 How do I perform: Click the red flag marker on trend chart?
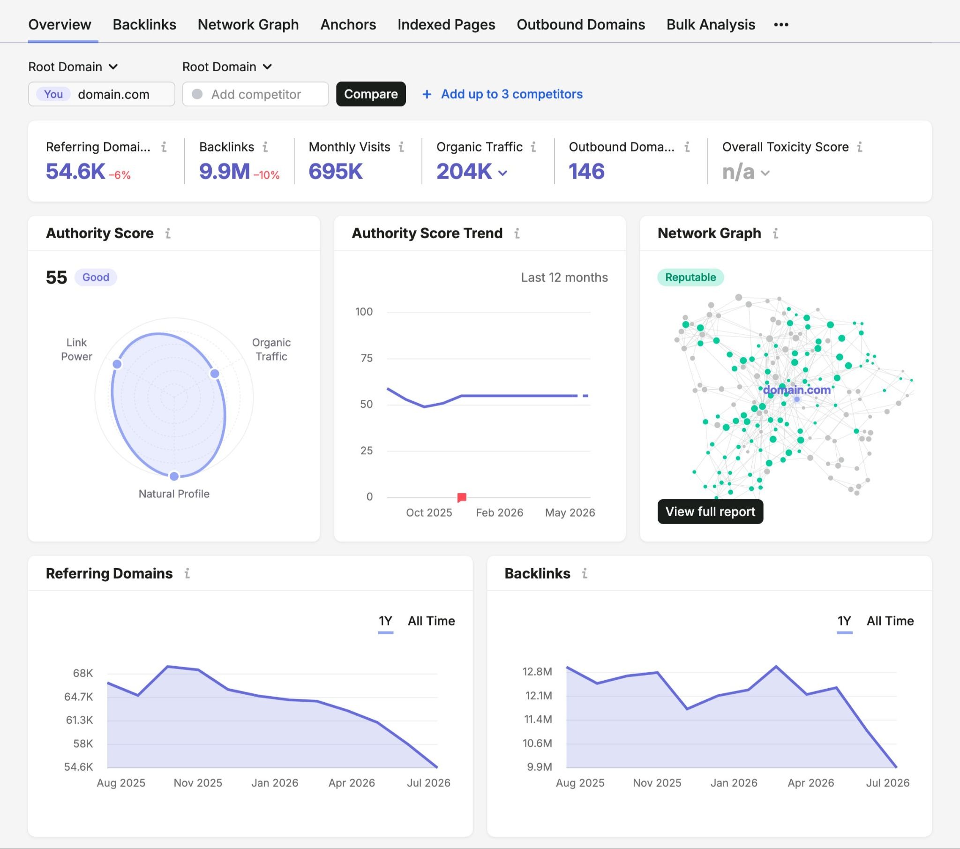(x=462, y=497)
